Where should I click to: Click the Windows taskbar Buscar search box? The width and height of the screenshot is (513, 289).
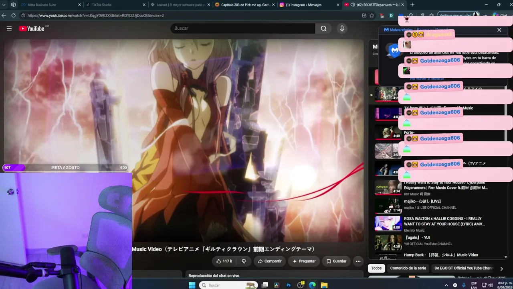tap(228, 285)
